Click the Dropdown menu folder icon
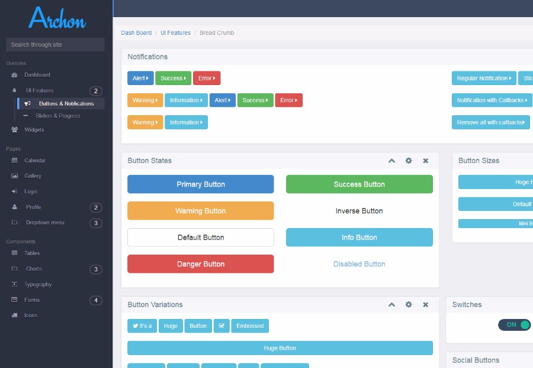 point(14,223)
